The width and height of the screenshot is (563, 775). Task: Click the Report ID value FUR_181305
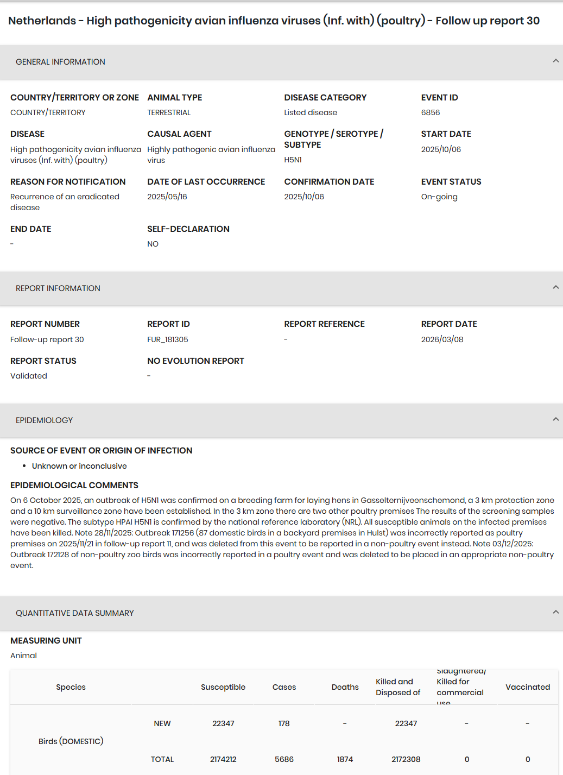[x=167, y=339]
